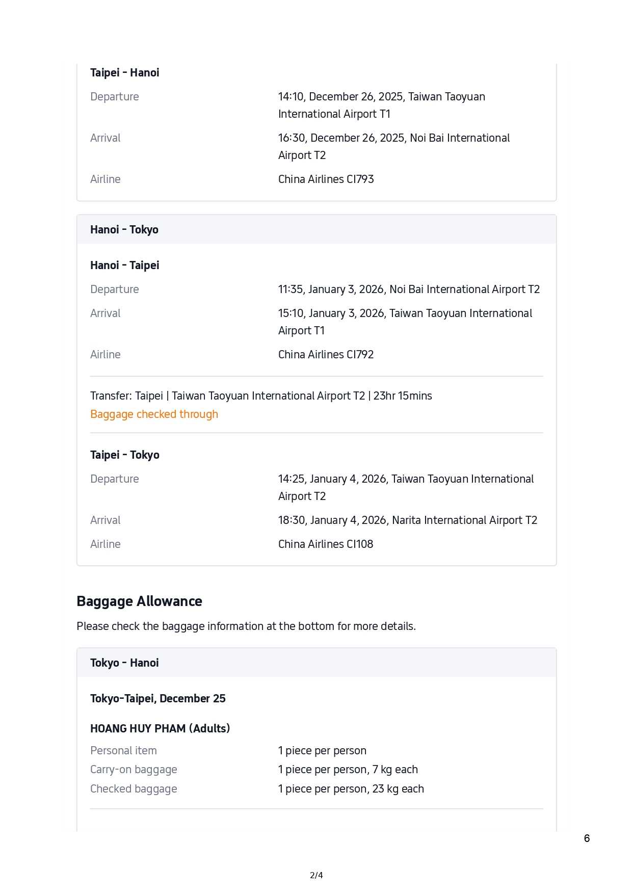Click the orange "Baggage checked through" text
This screenshot has height=895, width=633.
coord(154,414)
